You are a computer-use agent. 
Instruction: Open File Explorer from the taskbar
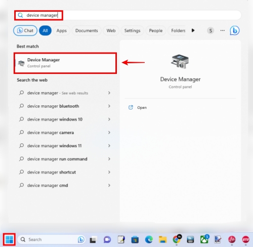(163, 239)
